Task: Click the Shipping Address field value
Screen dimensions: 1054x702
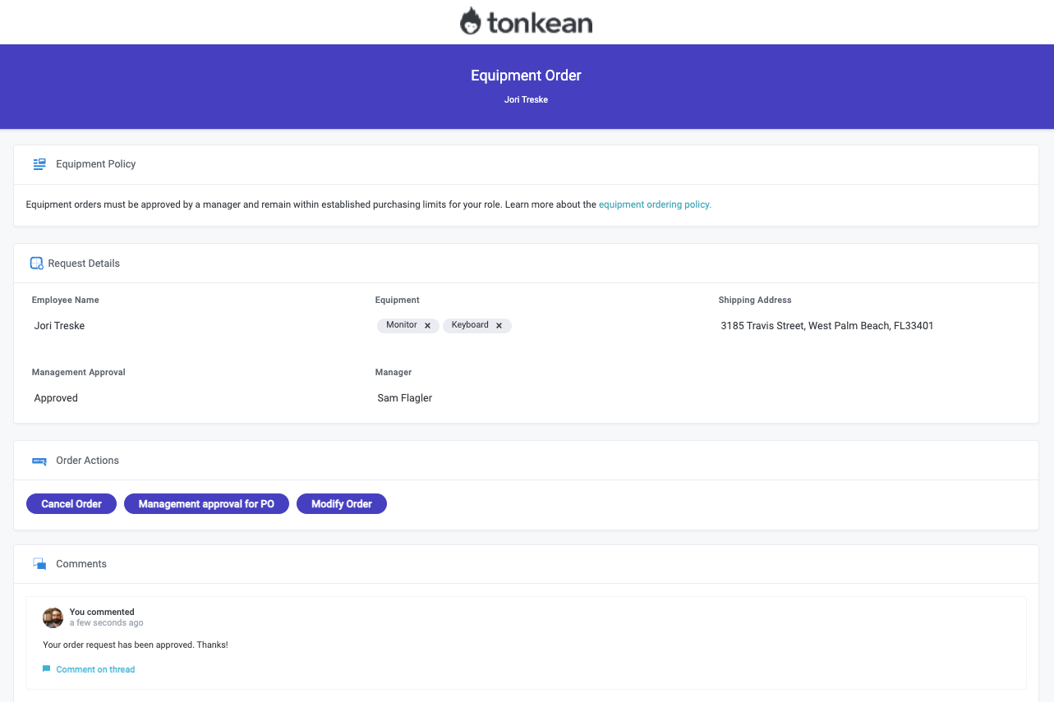Action: 826,326
